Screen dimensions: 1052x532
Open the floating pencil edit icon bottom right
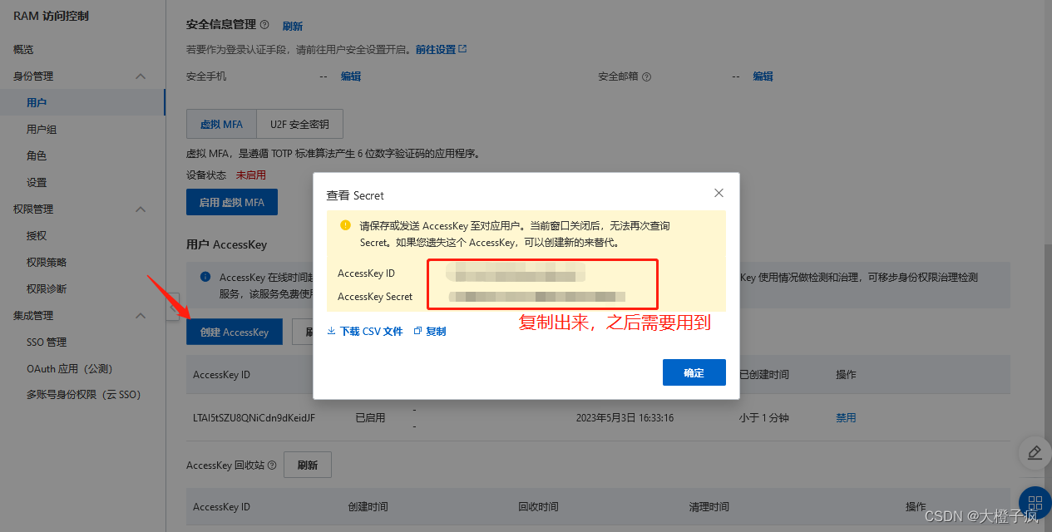click(1034, 453)
